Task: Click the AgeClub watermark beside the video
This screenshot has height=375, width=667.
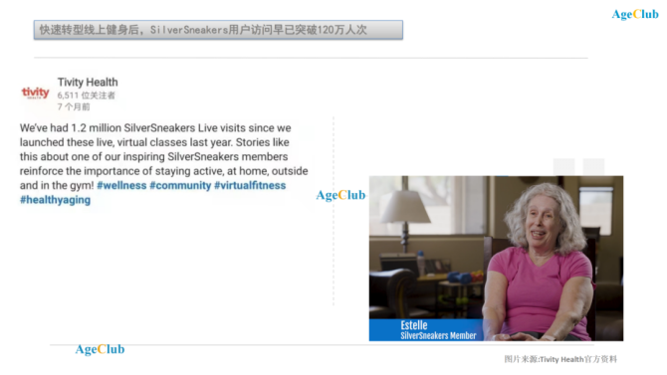Action: point(340,195)
